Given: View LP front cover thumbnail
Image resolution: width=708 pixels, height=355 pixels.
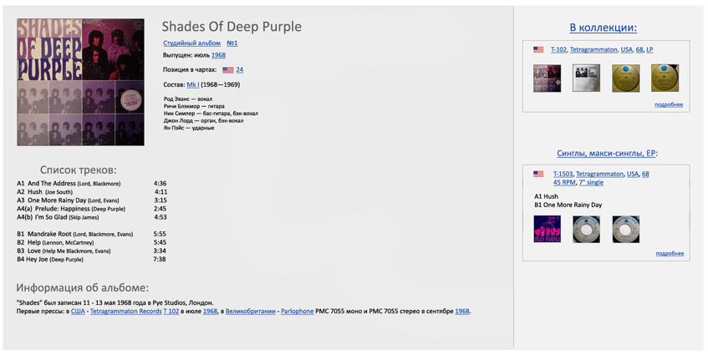Looking at the screenshot, I should click(x=548, y=78).
